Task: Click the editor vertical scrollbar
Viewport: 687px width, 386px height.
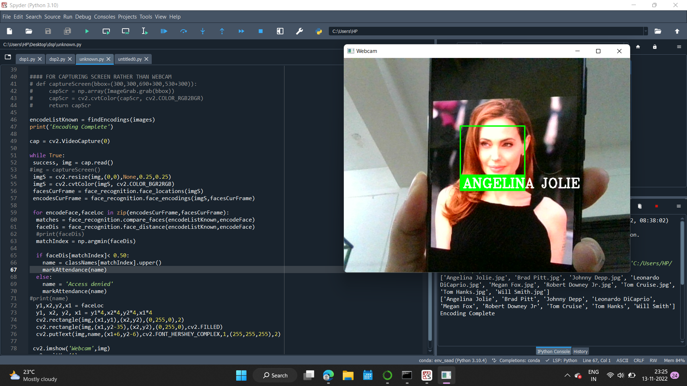Action: (x=430, y=307)
